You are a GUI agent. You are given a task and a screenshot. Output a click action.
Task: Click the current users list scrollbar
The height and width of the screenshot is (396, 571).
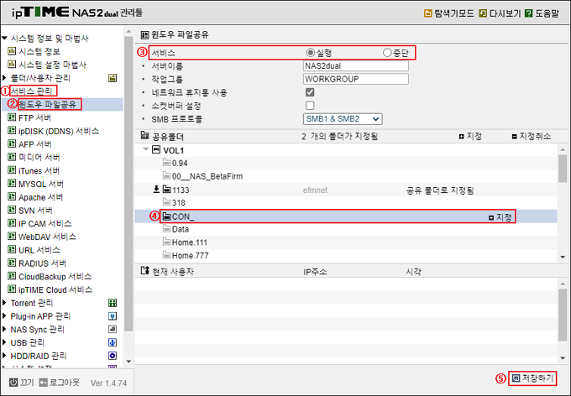(563, 315)
